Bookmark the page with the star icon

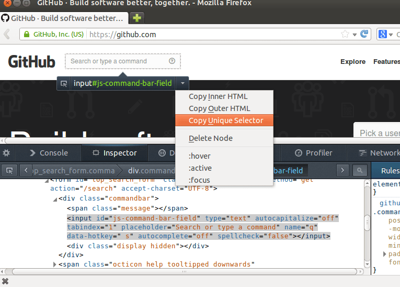(345, 34)
